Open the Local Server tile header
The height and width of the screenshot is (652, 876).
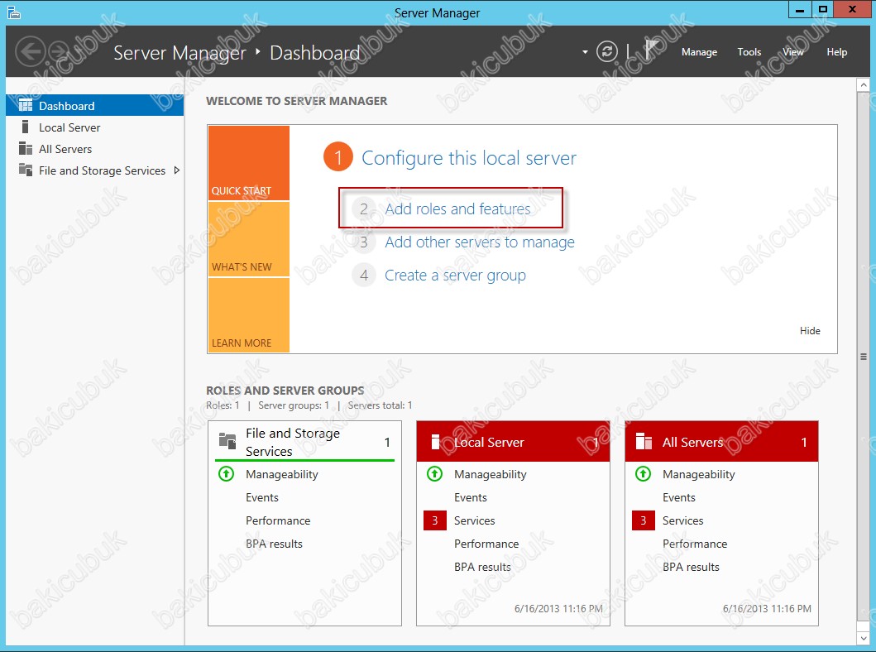pyautogui.click(x=513, y=442)
